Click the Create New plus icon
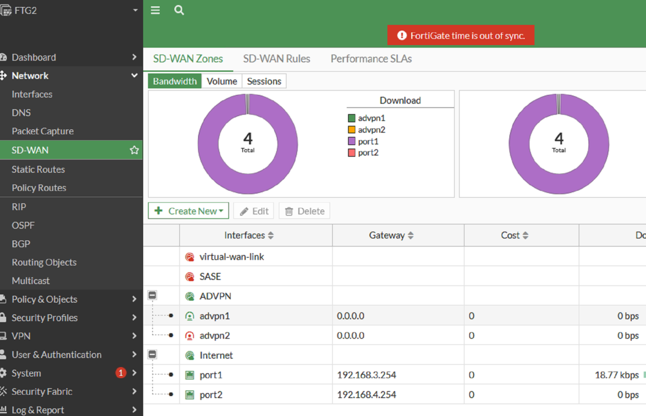This screenshot has height=416, width=646. pos(159,211)
